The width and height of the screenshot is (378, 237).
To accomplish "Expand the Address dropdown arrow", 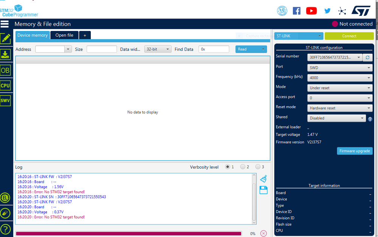I will coord(68,49).
